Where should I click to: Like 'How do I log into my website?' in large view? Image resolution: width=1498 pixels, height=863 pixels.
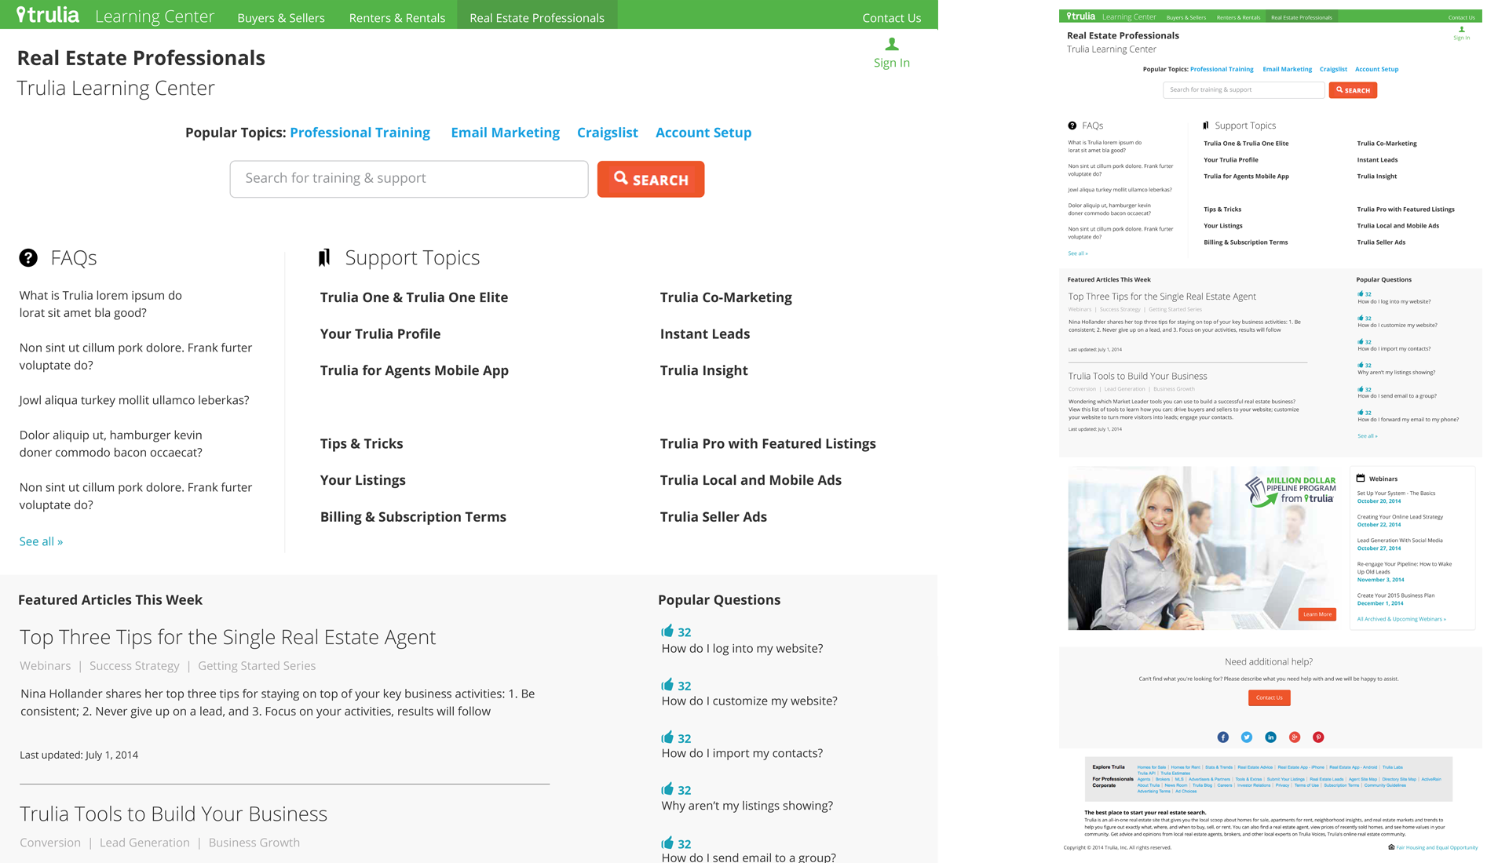(667, 631)
